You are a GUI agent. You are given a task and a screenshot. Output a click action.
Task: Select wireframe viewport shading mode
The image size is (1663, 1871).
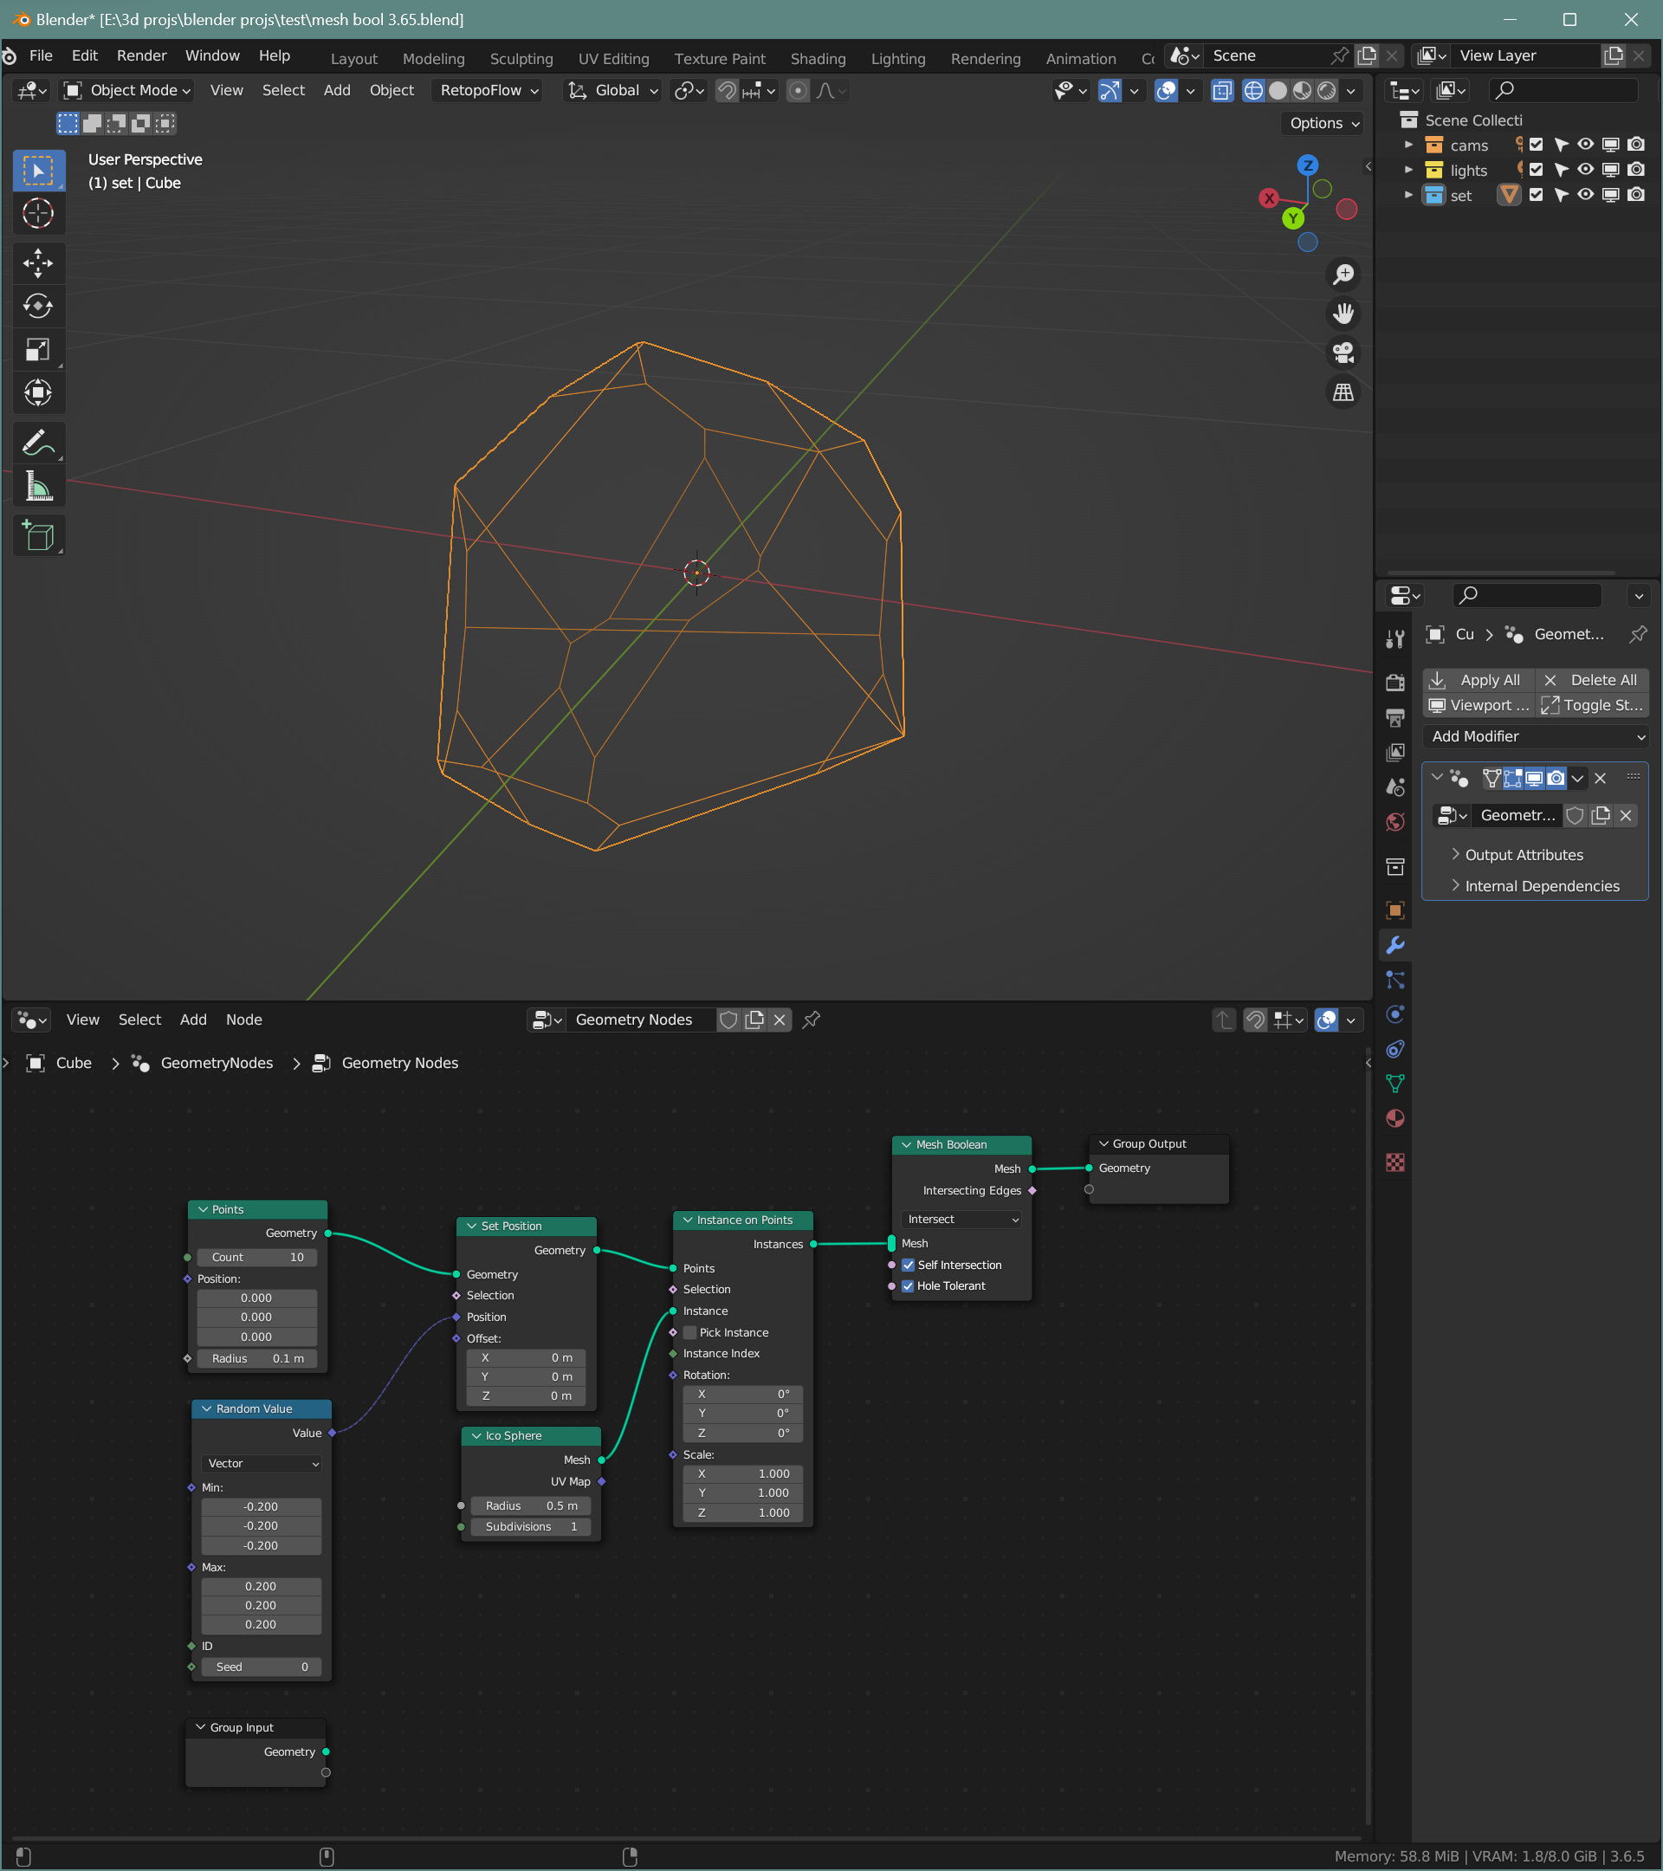coord(1253,91)
